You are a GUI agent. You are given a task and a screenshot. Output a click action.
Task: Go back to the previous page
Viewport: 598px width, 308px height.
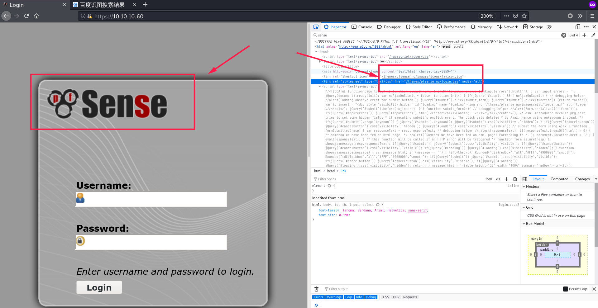click(x=6, y=16)
